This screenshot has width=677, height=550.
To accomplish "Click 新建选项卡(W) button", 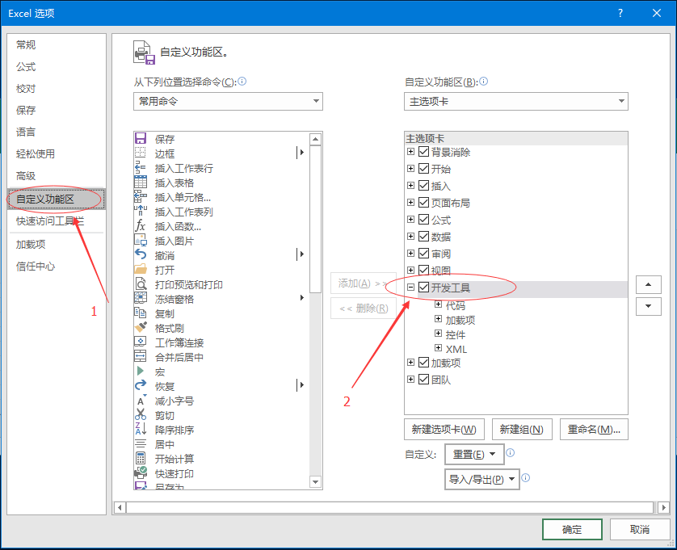I will pyautogui.click(x=444, y=429).
